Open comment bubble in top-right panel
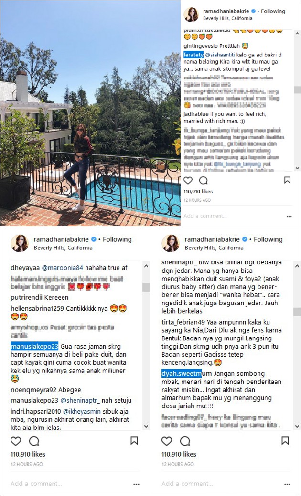This screenshot has height=496, width=301. (x=204, y=180)
